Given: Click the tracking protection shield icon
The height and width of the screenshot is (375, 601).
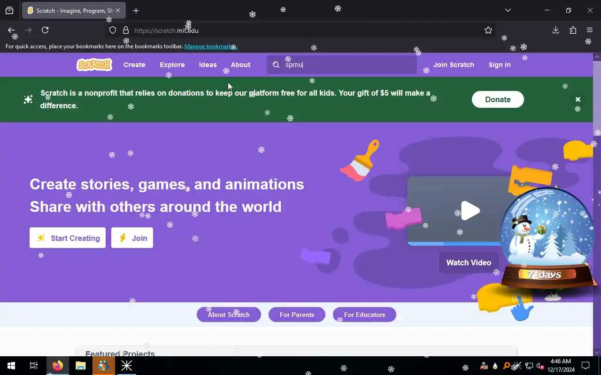Looking at the screenshot, I should (113, 30).
